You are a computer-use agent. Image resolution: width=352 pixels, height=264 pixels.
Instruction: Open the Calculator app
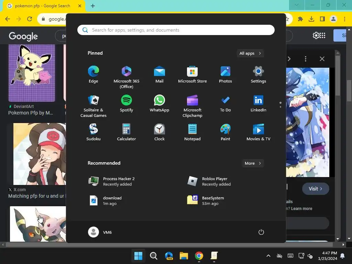126,132
